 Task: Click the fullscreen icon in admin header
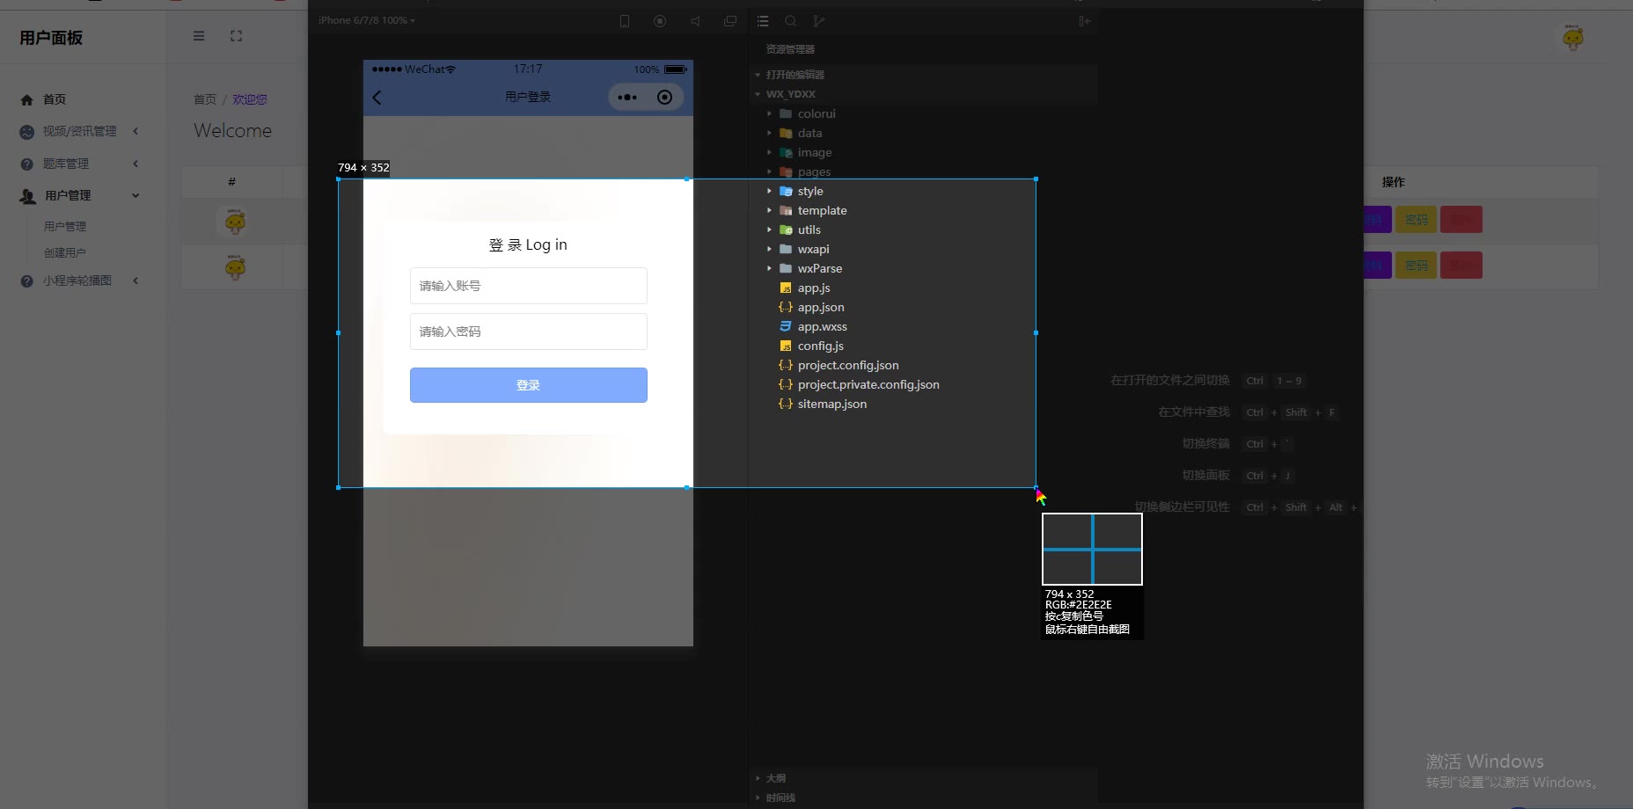pos(236,36)
